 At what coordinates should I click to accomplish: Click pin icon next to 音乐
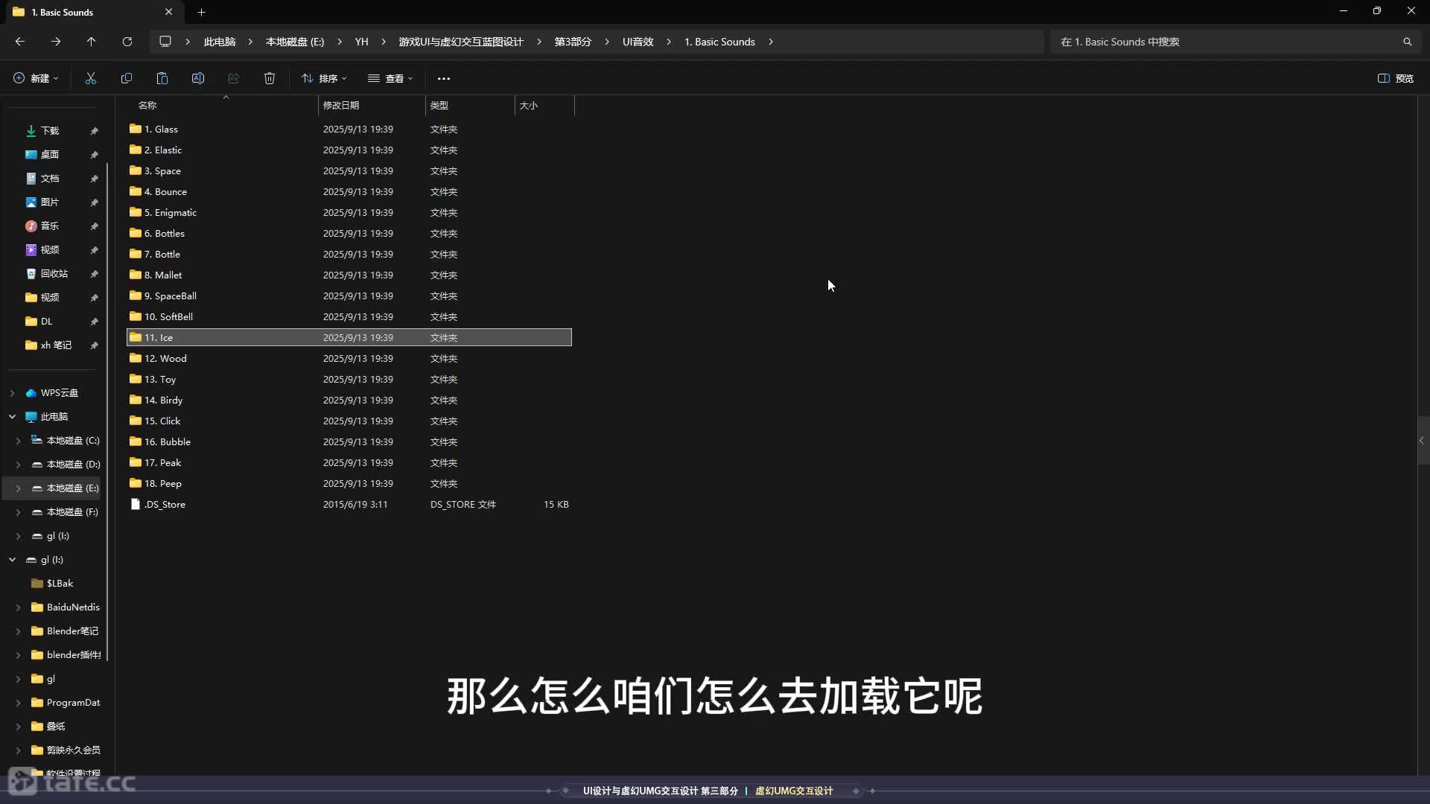pyautogui.click(x=95, y=226)
